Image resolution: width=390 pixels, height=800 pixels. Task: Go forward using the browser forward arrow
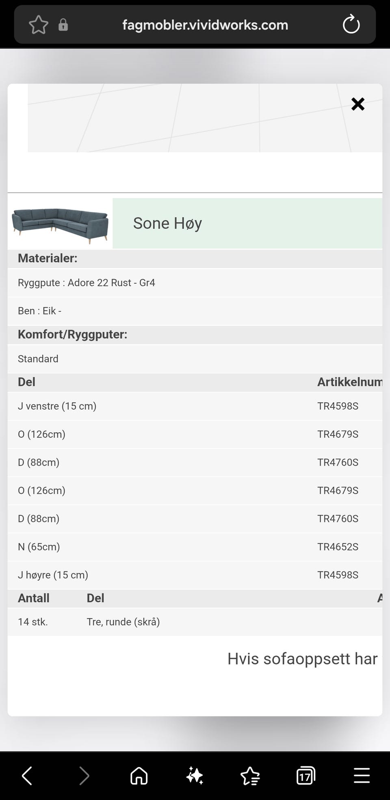pos(84,776)
